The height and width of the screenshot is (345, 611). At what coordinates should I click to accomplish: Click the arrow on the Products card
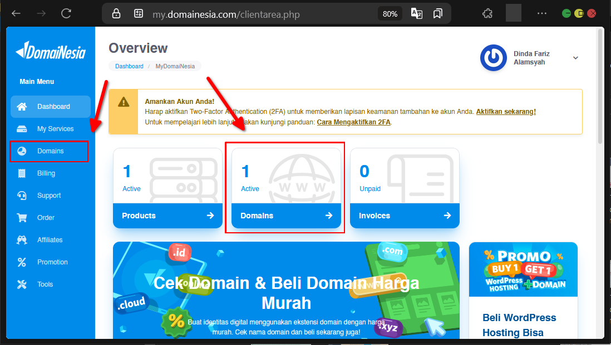pyautogui.click(x=210, y=216)
